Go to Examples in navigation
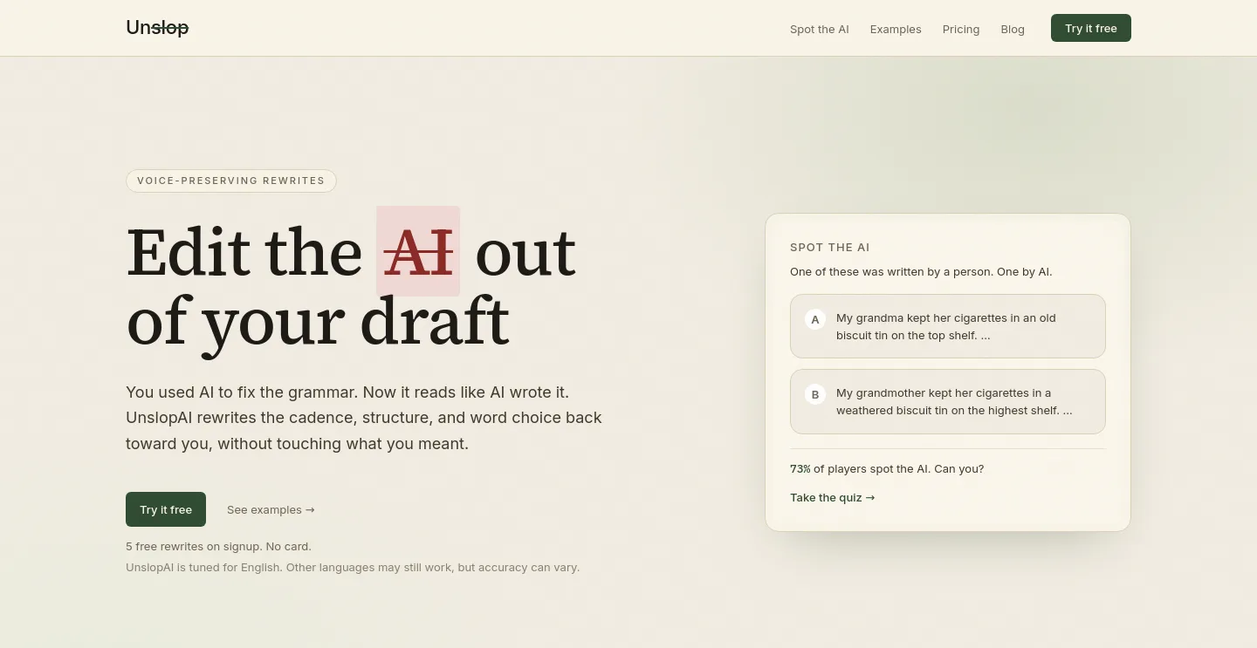This screenshot has width=1257, height=648. click(x=896, y=29)
